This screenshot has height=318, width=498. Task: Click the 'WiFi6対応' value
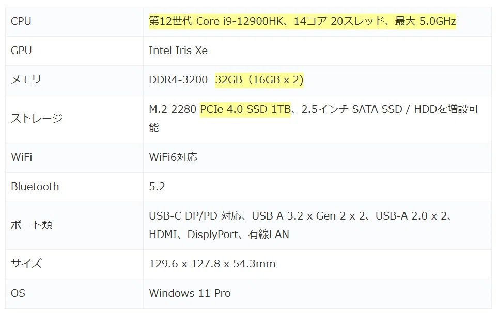pyautogui.click(x=173, y=157)
